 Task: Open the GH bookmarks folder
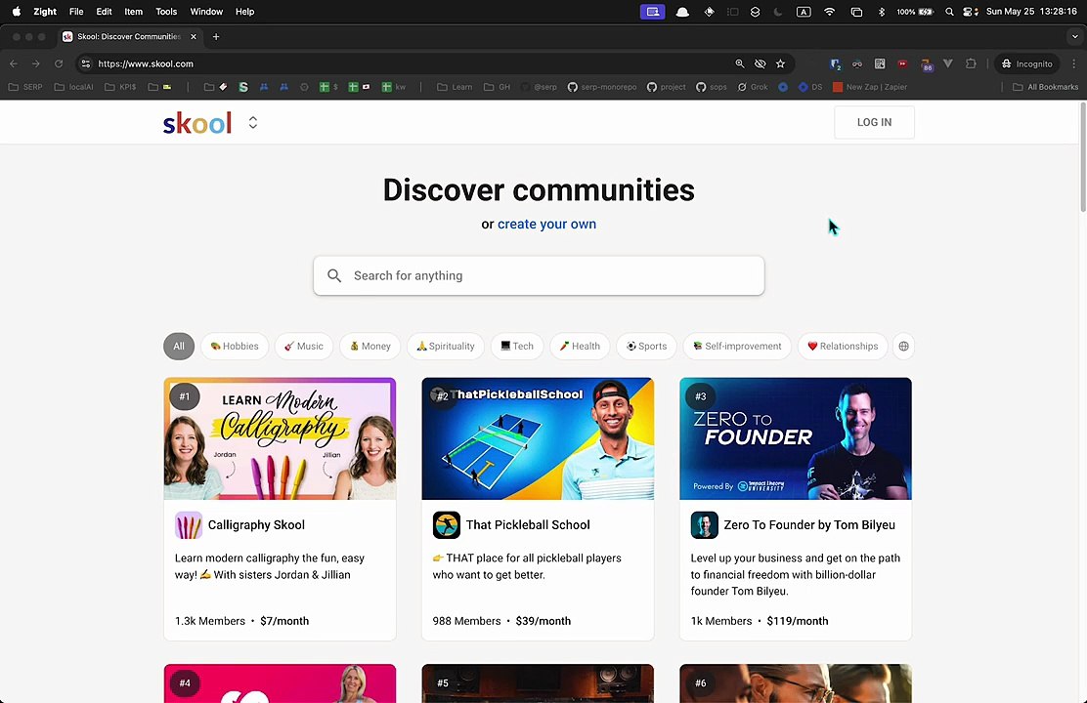pyautogui.click(x=497, y=87)
